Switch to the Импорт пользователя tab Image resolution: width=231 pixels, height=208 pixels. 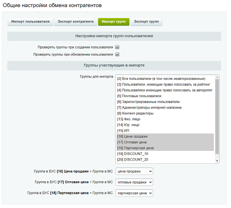tap(30, 22)
